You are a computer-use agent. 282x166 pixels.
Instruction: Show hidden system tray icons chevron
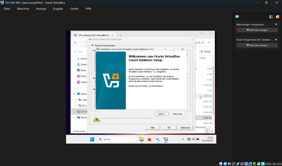point(183,139)
